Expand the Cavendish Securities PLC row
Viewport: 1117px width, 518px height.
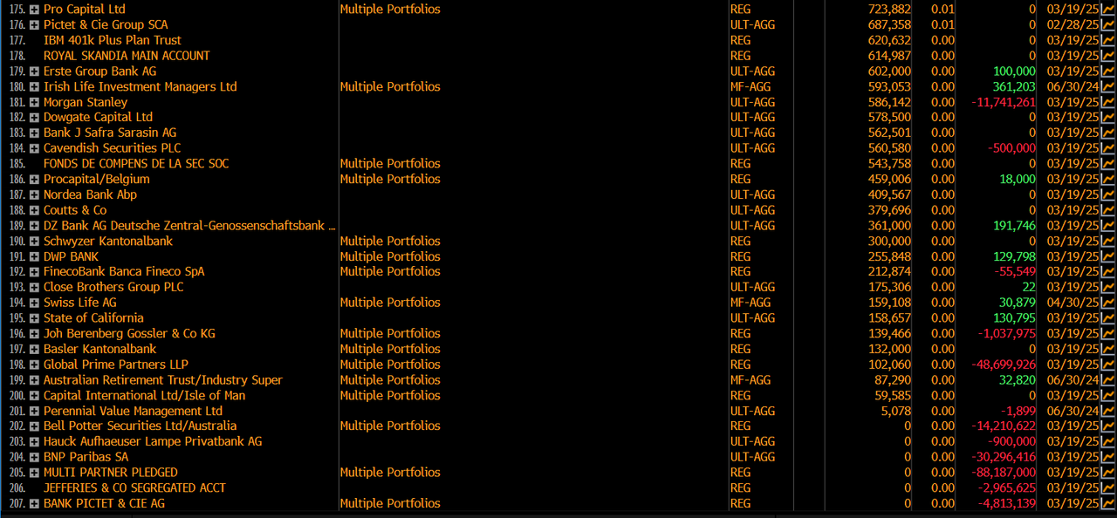[34, 149]
